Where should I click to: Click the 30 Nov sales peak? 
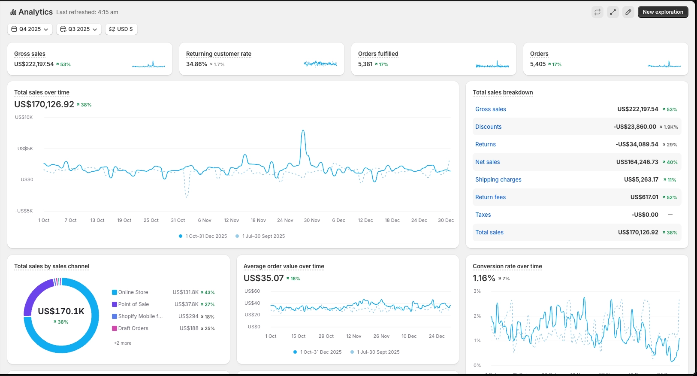(x=303, y=130)
